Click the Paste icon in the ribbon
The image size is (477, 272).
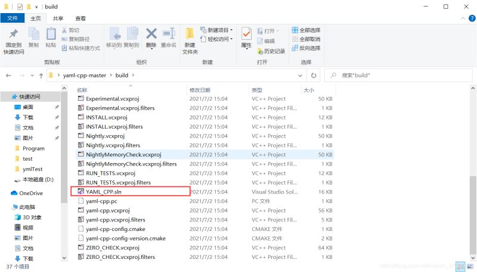pos(51,36)
